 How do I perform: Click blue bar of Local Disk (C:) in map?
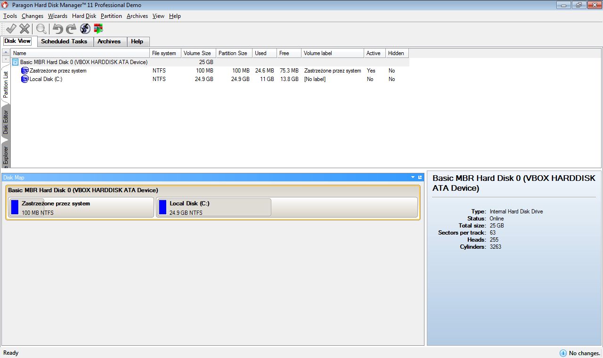click(x=163, y=207)
